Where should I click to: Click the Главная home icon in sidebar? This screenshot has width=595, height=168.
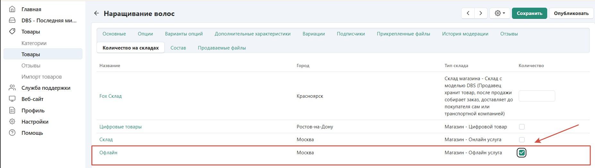[x=12, y=9]
